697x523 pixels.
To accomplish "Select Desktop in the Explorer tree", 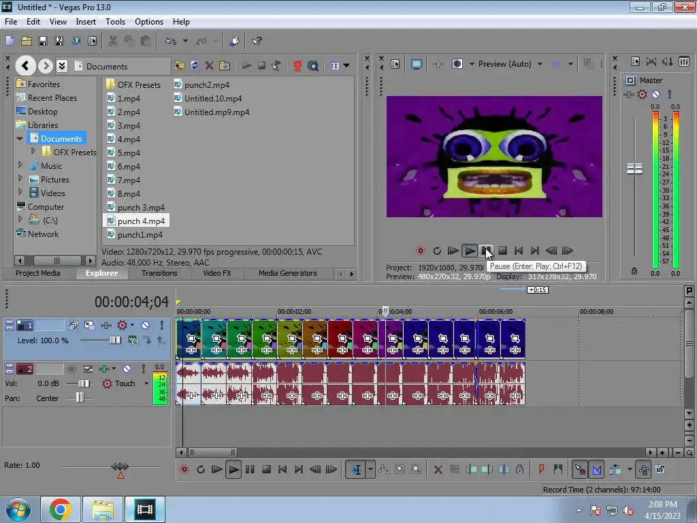I will pos(37,111).
